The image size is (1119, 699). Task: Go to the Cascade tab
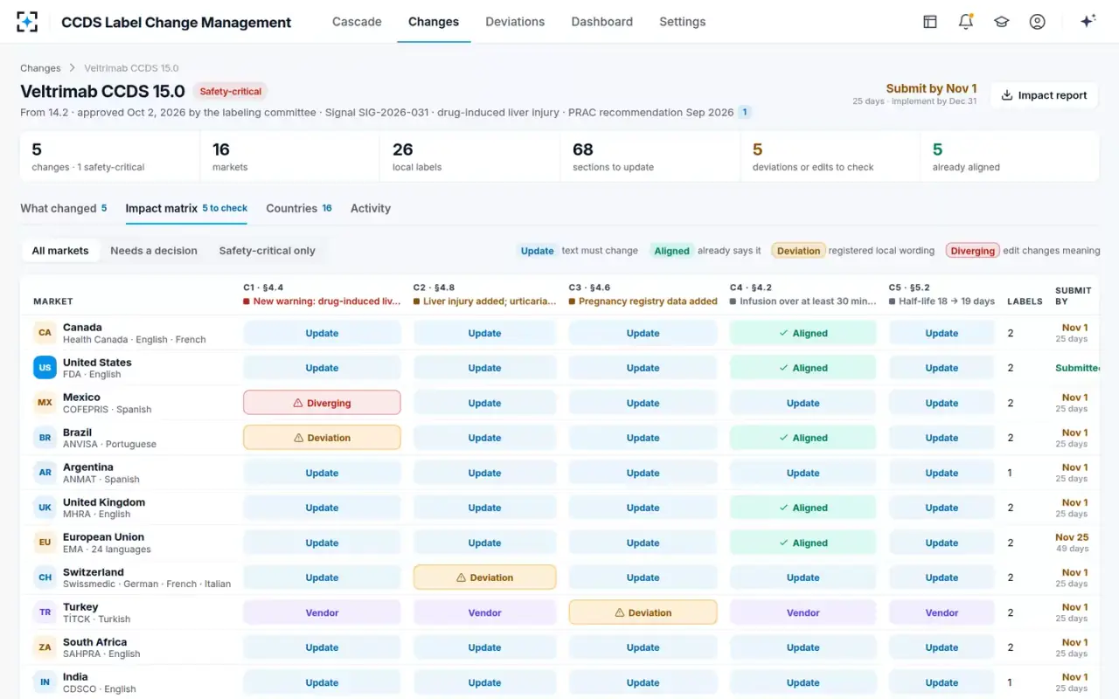(x=357, y=22)
